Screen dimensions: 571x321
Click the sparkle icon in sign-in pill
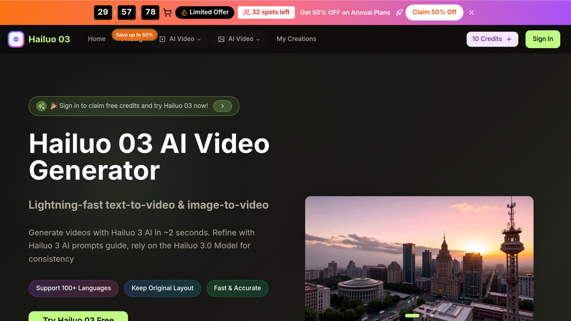tap(42, 106)
